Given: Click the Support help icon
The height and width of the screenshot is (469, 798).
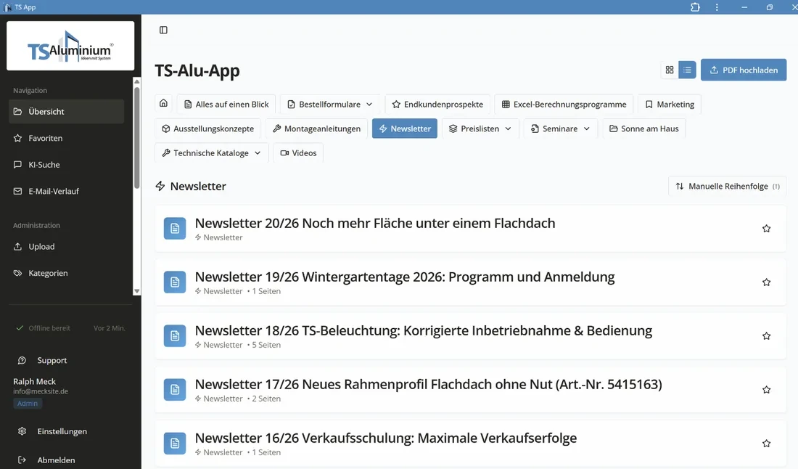Looking at the screenshot, I should [22, 360].
